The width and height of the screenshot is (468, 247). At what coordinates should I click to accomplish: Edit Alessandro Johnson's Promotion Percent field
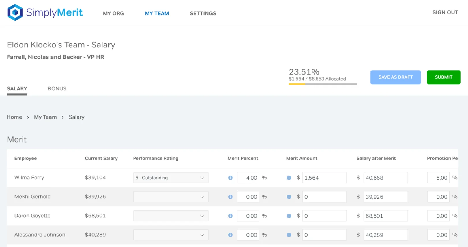coord(438,235)
